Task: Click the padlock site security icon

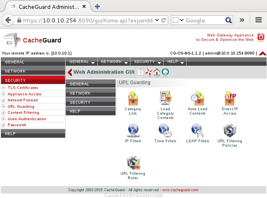Action: point(19,20)
